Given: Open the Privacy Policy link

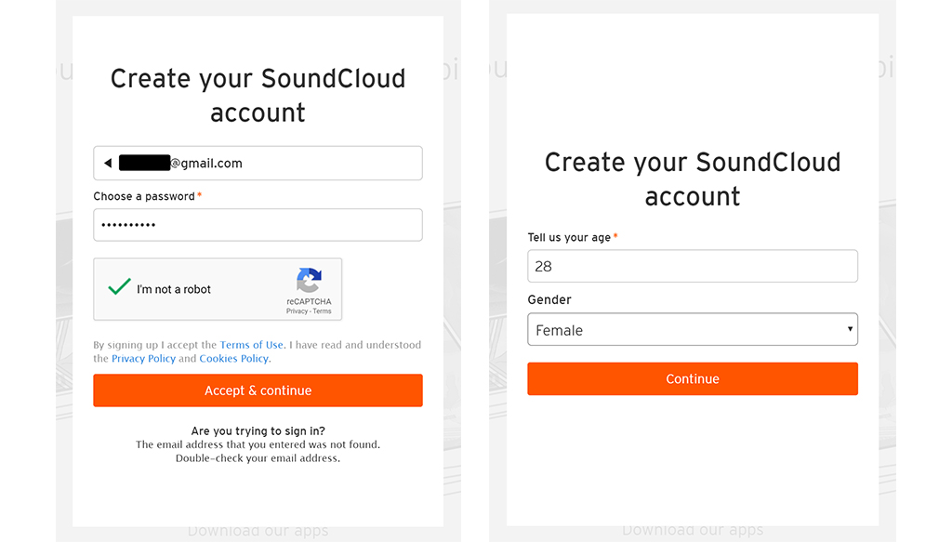Looking at the screenshot, I should coord(143,359).
